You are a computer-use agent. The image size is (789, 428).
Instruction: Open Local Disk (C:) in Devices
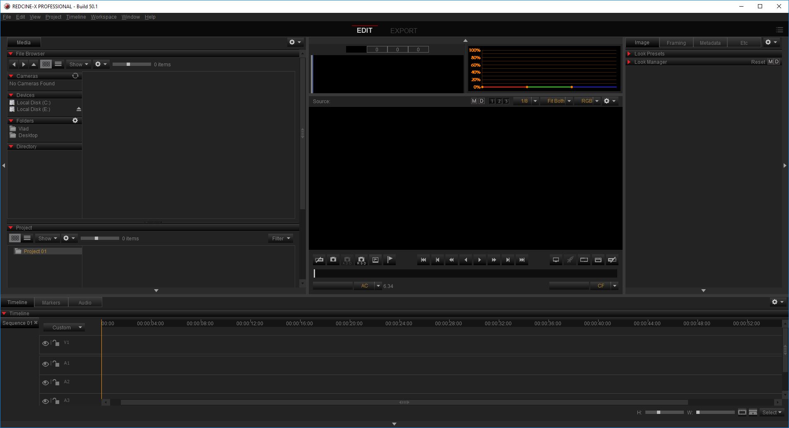34,103
